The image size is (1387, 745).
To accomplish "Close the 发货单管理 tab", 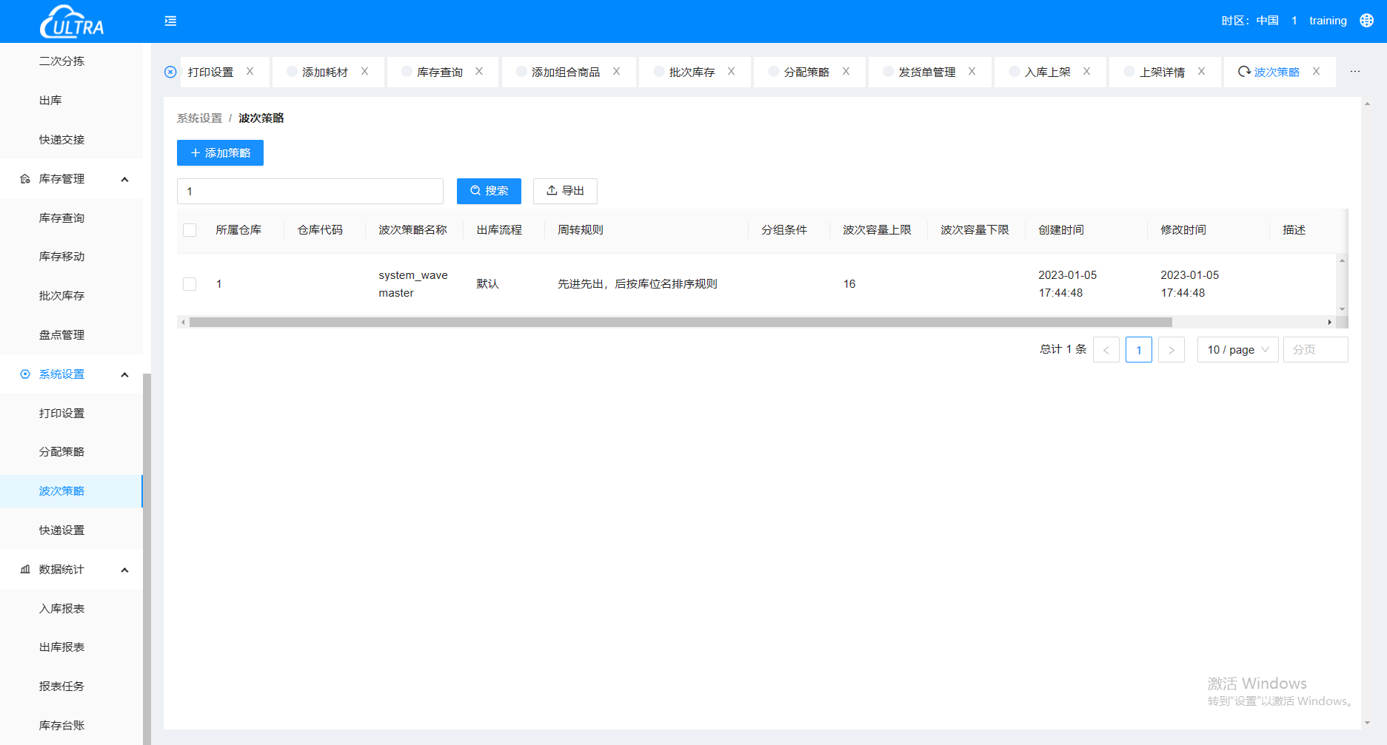I will click(x=972, y=72).
